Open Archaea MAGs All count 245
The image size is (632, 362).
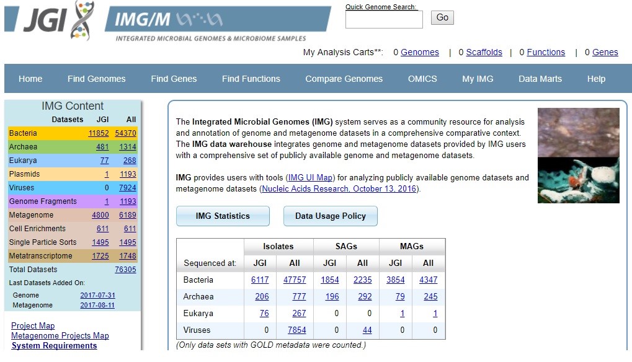pos(431,297)
